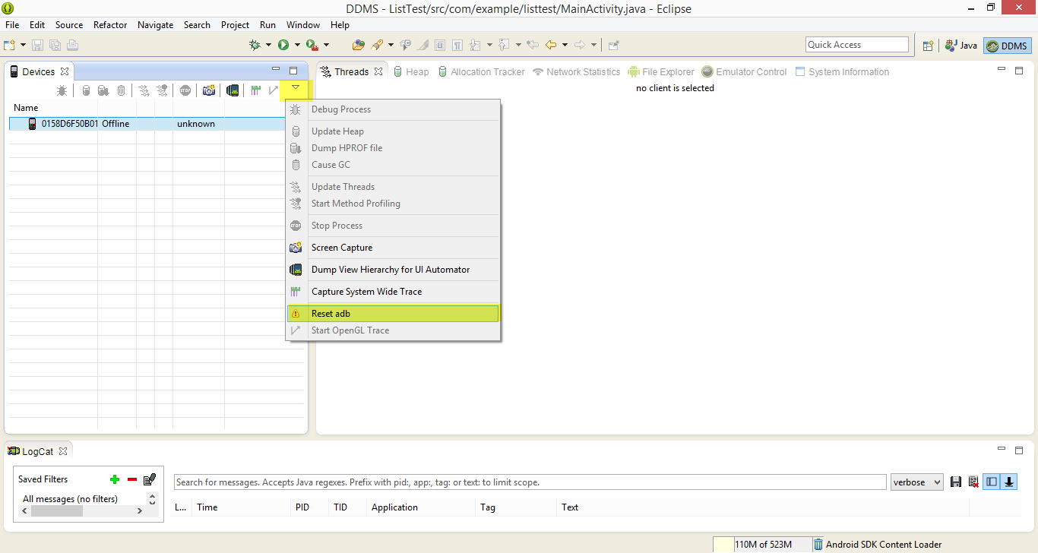Viewport: 1038px width, 553px height.
Task: Switch to the Network Statistics tab
Action: pyautogui.click(x=576, y=72)
